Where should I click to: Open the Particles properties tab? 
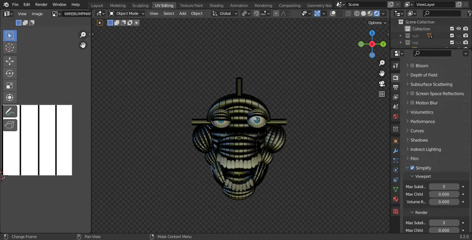coord(395,161)
